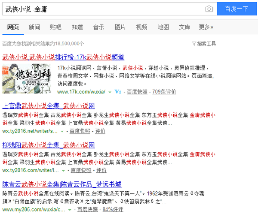Click 评价 on the wx.ty2016.com result
Image resolution: width=258 pixels, height=214 pixels.
(x=101, y=170)
